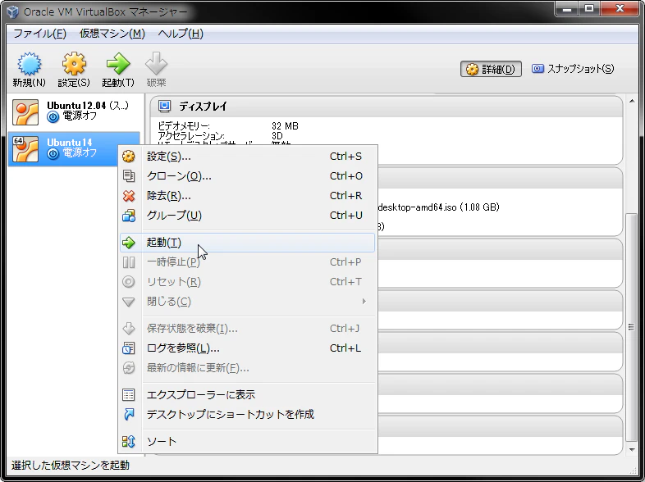
Task: Click the clone icon beside クローン(O)...
Action: coord(129,176)
